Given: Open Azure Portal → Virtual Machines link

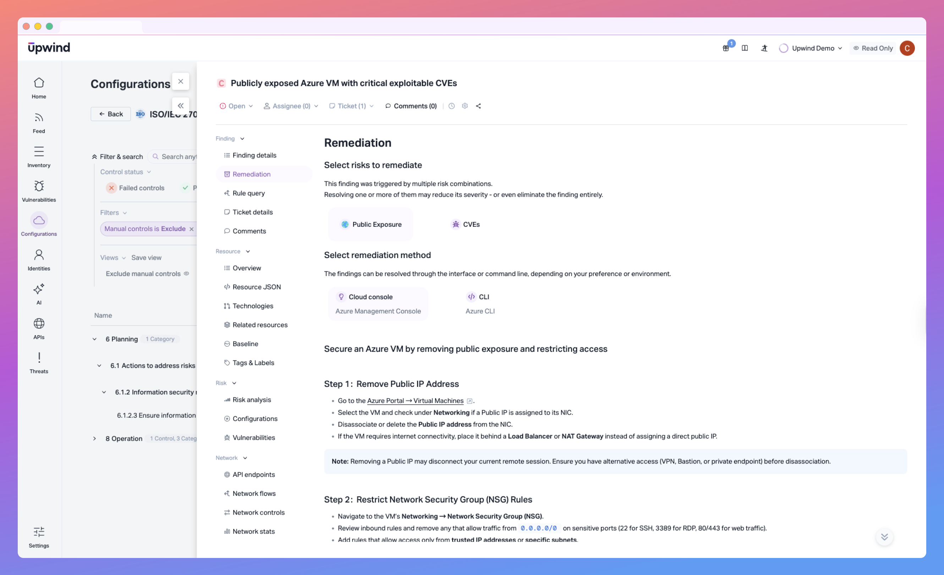Looking at the screenshot, I should [x=415, y=401].
